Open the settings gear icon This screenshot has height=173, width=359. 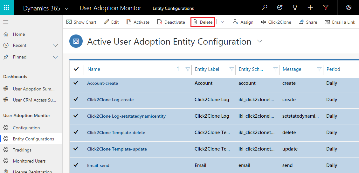pos(349,8)
